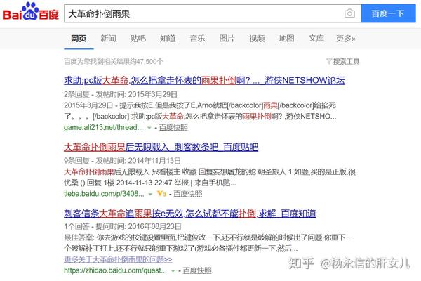Open camera image search in search box
Screen dimensions: 421x281
point(349,13)
